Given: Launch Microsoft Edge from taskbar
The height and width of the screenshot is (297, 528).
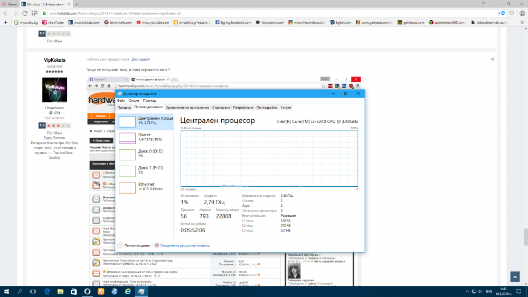Looking at the screenshot, I should coord(47,292).
